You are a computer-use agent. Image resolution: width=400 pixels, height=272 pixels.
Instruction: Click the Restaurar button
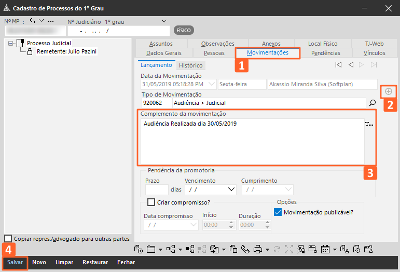[x=95, y=262]
